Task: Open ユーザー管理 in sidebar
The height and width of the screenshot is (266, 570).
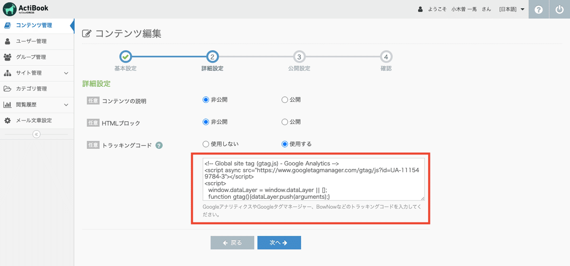Action: coord(37,41)
